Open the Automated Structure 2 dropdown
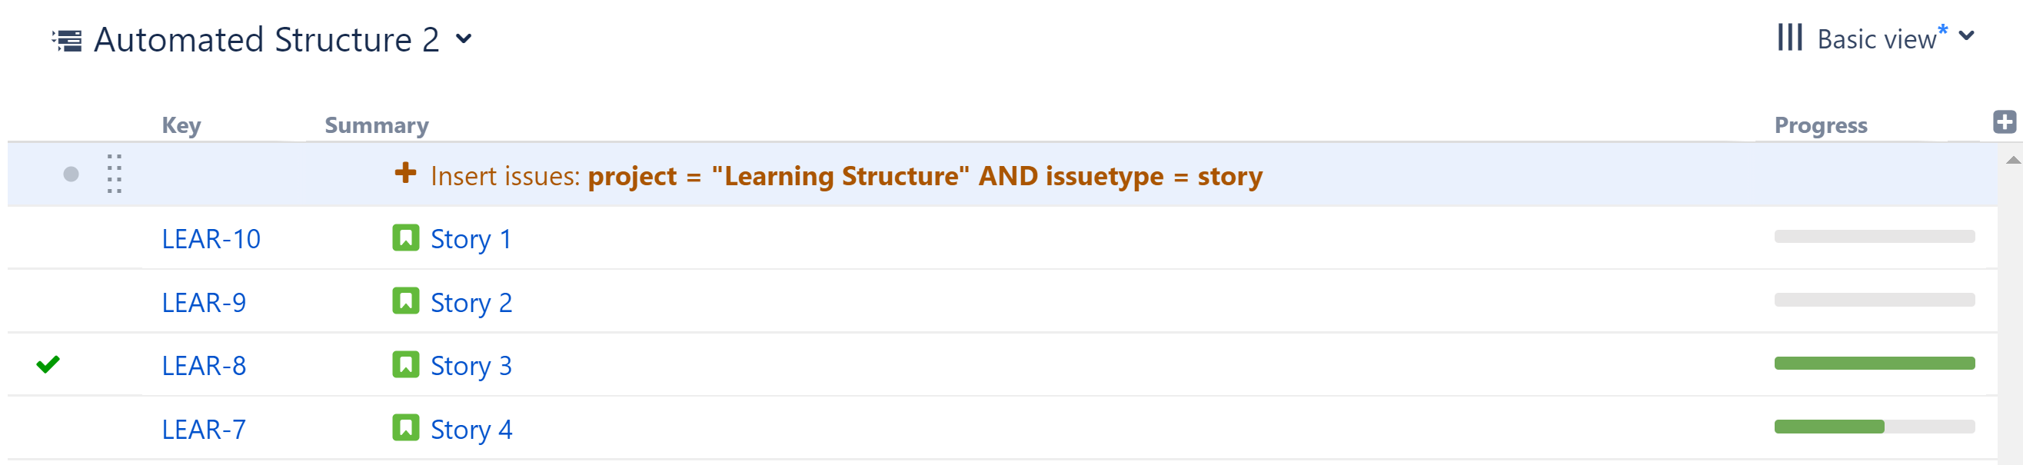 pos(464,39)
